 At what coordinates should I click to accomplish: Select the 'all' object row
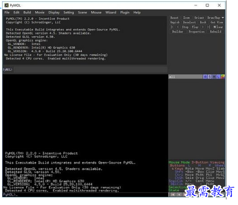[186, 77]
